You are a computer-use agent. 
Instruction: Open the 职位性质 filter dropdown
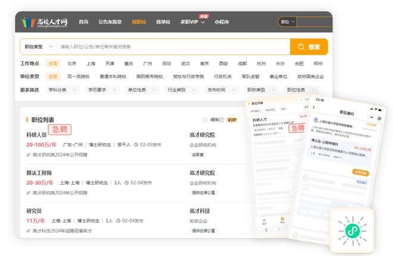tap(301, 90)
